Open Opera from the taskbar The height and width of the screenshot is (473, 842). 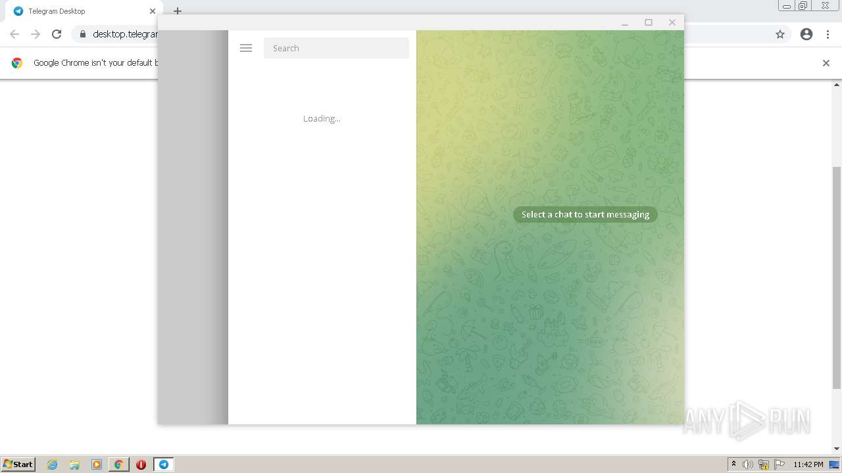pos(141,464)
